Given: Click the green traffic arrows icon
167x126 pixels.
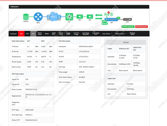Looking at the screenshot, I should tap(99, 17).
